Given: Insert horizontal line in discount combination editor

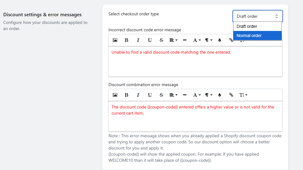Looking at the screenshot, I should pyautogui.click(x=184, y=95).
